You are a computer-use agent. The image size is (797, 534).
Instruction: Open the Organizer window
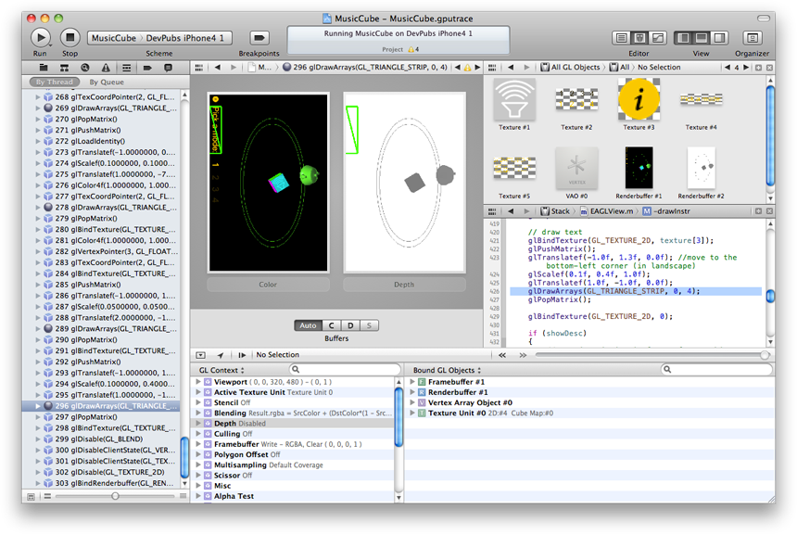752,38
